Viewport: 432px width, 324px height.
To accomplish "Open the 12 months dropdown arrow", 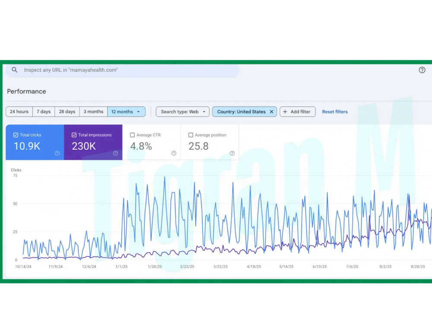I will 139,112.
